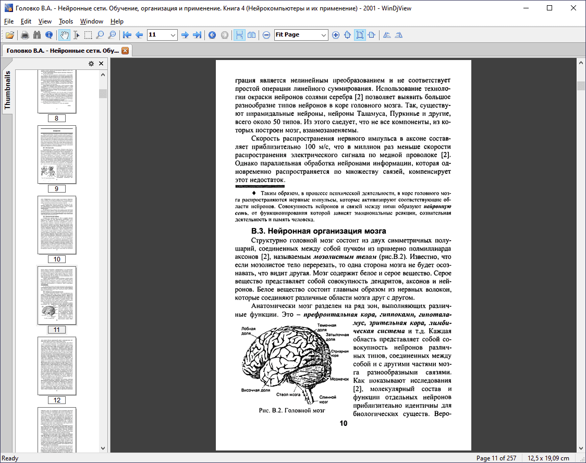Toggle the Fit Page zoom button
The image size is (586, 463).
tap(360, 35)
